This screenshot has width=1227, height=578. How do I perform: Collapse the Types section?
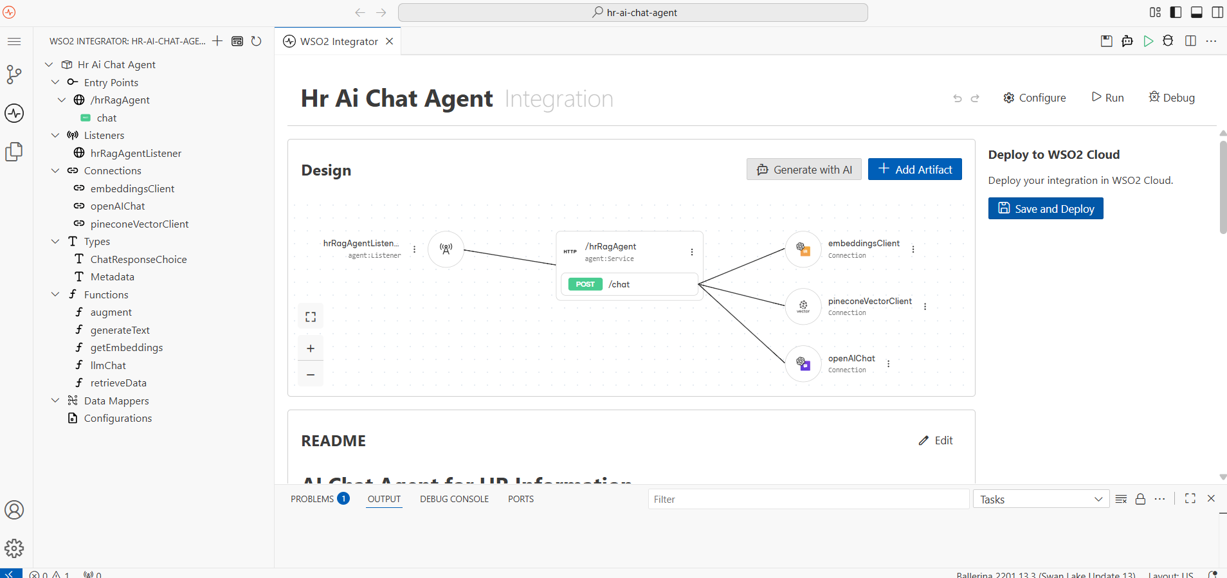(x=55, y=241)
